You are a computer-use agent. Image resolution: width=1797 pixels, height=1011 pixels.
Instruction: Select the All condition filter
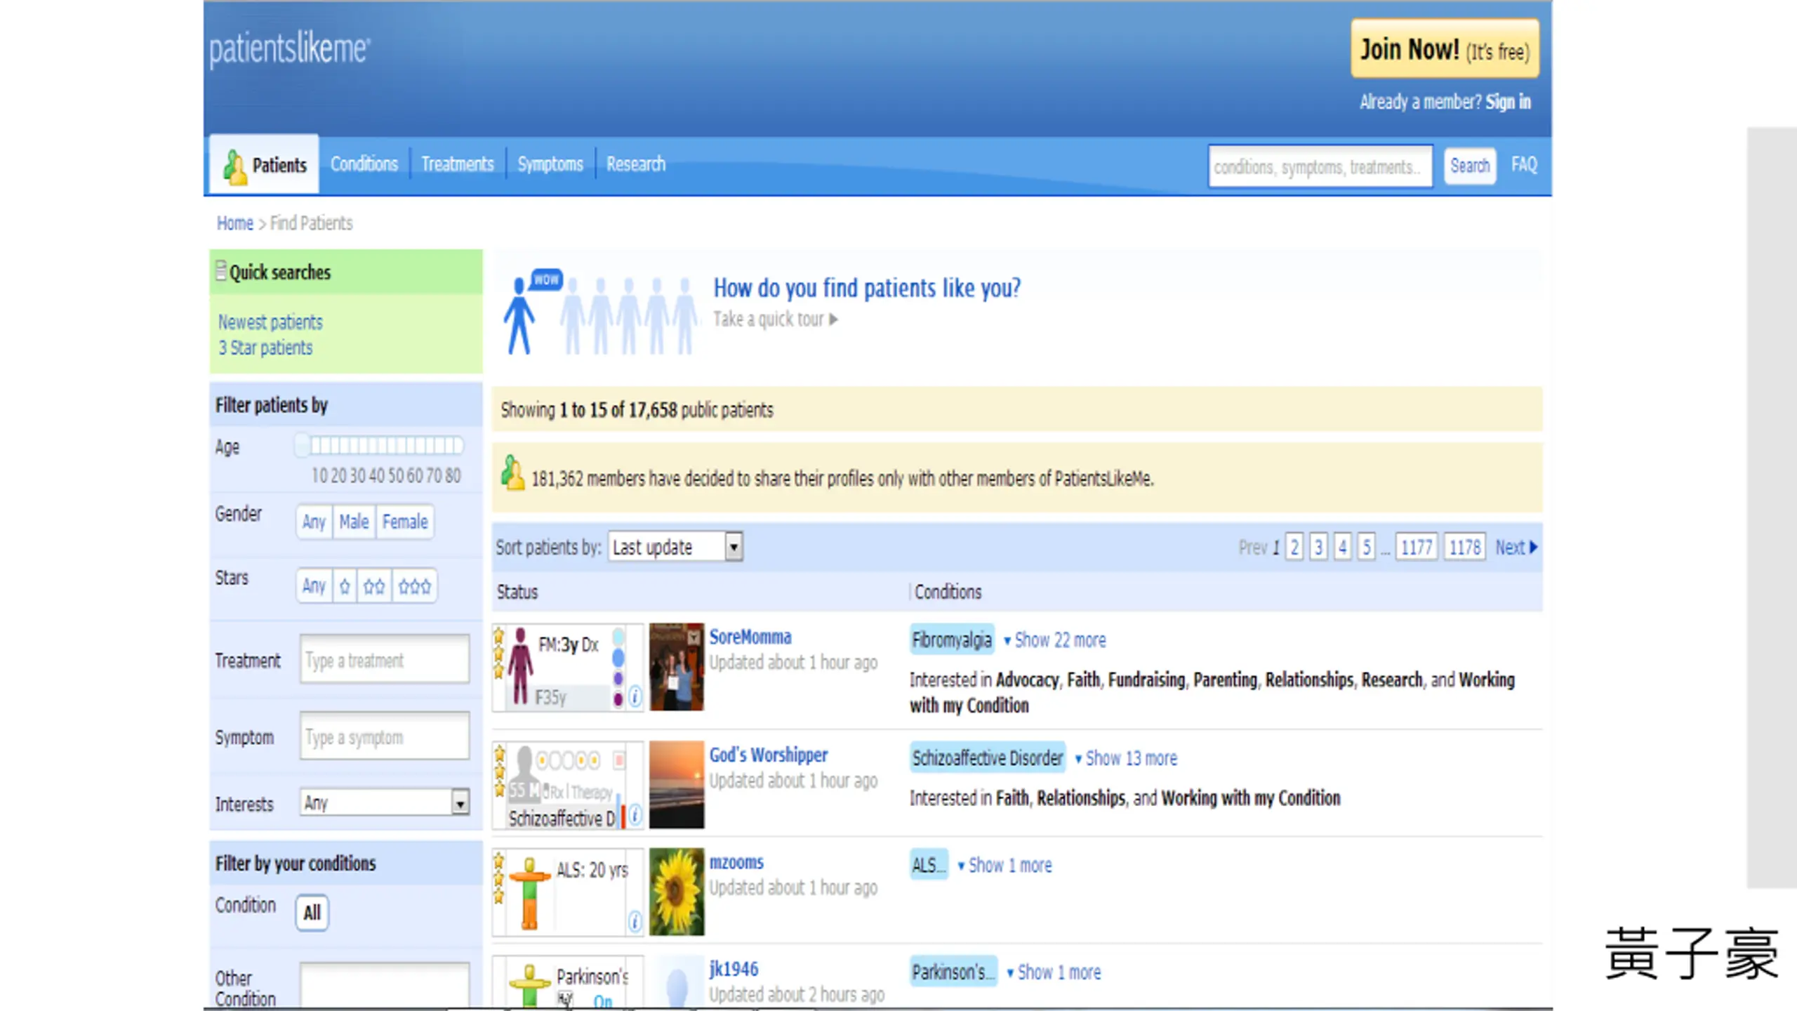point(312,912)
